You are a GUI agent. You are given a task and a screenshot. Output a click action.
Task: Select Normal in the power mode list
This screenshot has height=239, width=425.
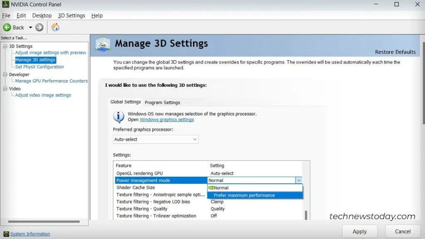[255, 188]
